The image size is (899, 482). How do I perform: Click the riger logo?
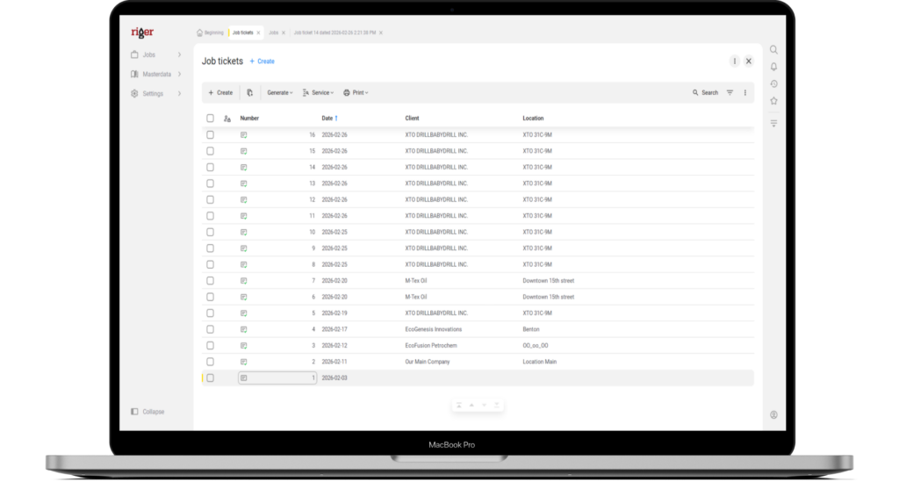click(141, 32)
